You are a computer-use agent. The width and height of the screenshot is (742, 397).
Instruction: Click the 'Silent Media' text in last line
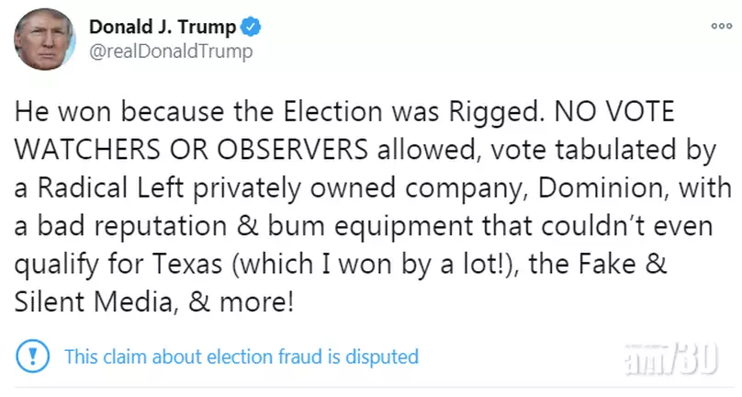pyautogui.click(x=96, y=301)
